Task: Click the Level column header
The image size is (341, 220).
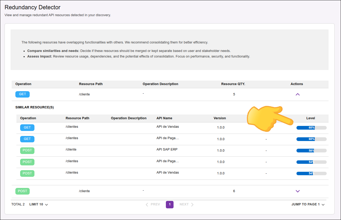Action: [311, 118]
